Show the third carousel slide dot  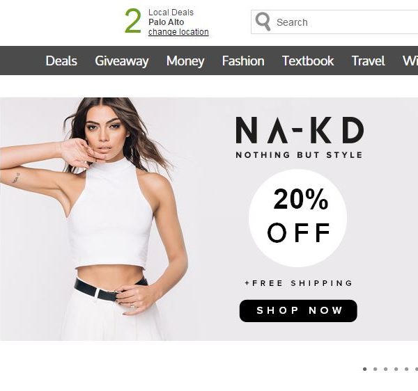point(385,369)
